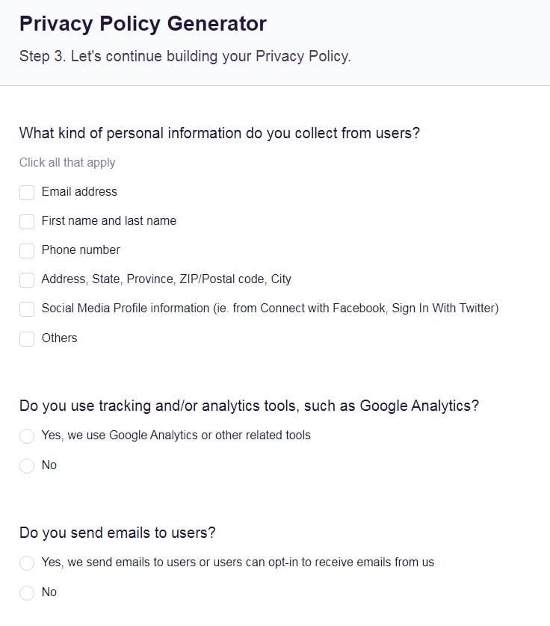The width and height of the screenshot is (550, 626).
Task: Click the Step 3 subtitle text
Action: (x=185, y=57)
